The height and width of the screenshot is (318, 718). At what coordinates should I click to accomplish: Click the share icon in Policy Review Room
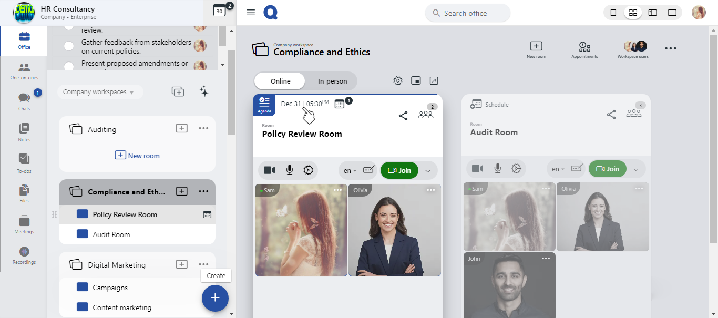pyautogui.click(x=403, y=116)
